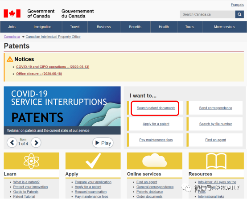The width and height of the screenshot is (247, 199).
Task: Open International links link
Action: 211,196
